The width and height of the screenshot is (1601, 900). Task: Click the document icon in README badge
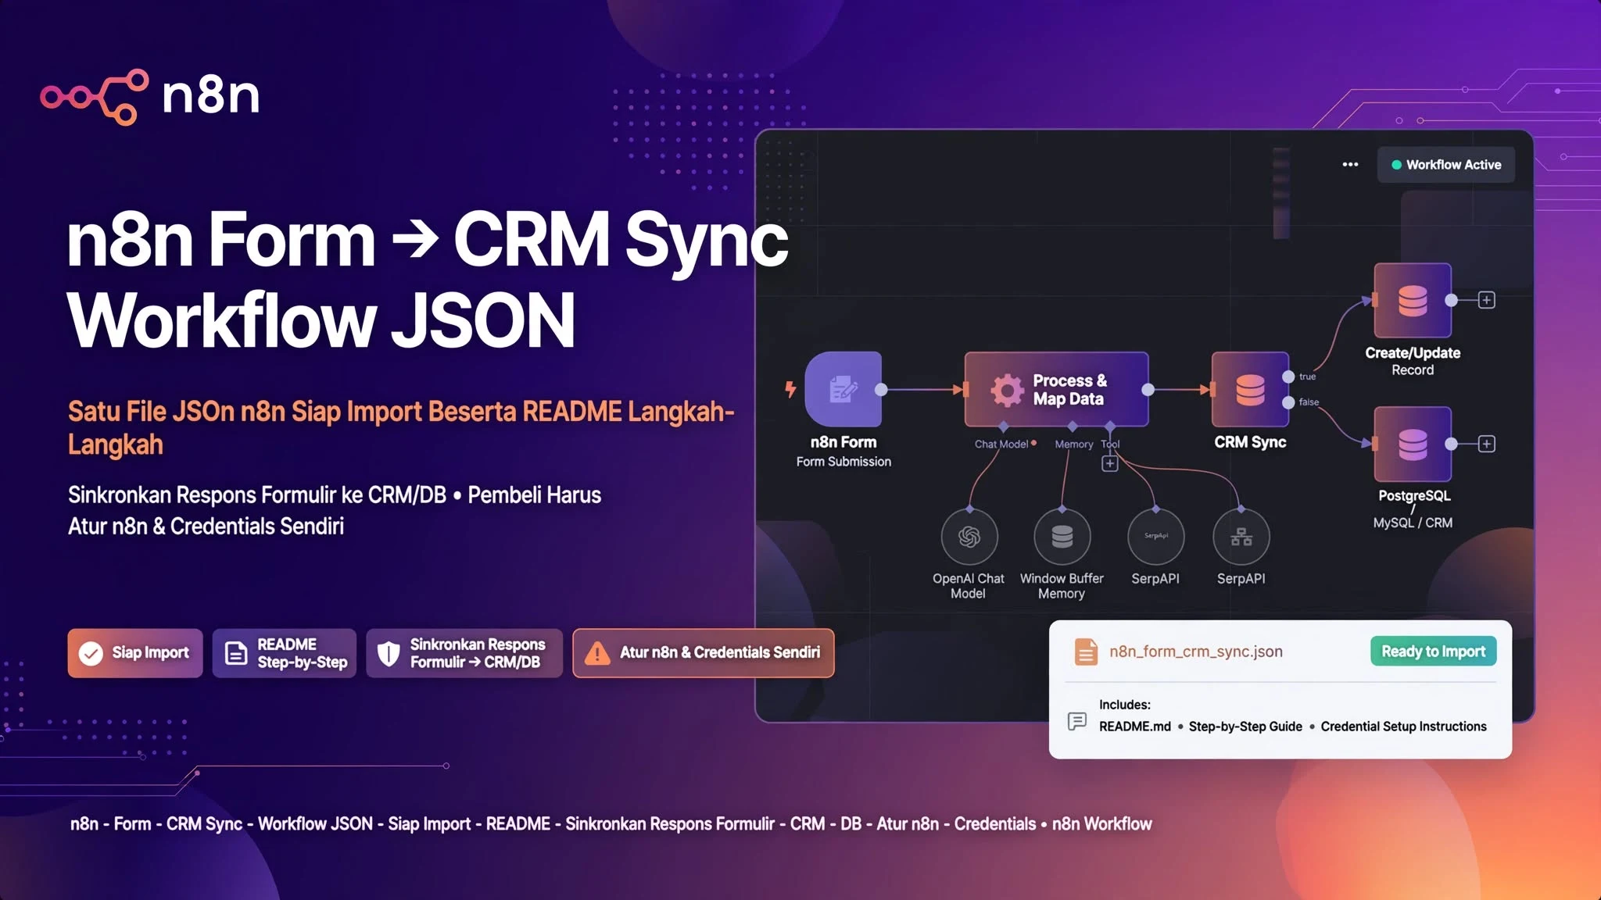[235, 653]
